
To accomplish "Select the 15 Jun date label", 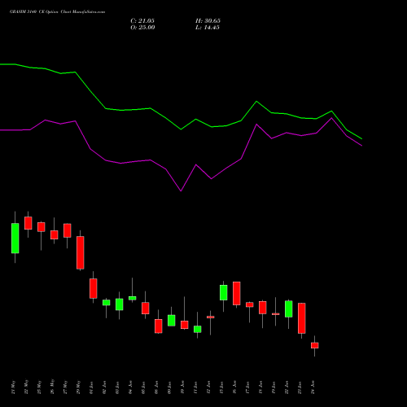I will (222, 387).
